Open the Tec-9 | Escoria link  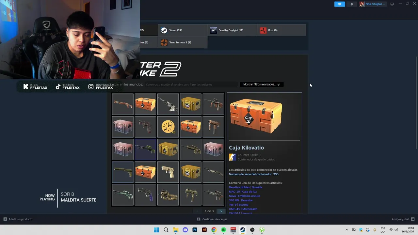238,205
